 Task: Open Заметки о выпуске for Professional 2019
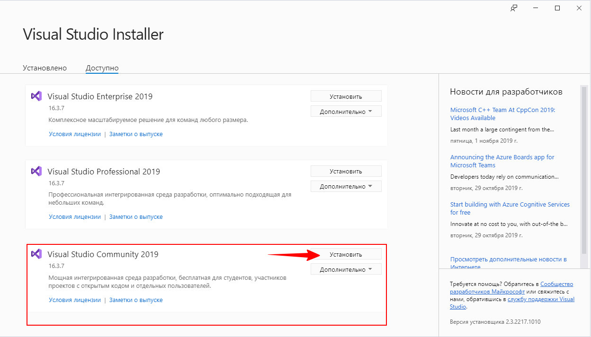point(136,217)
